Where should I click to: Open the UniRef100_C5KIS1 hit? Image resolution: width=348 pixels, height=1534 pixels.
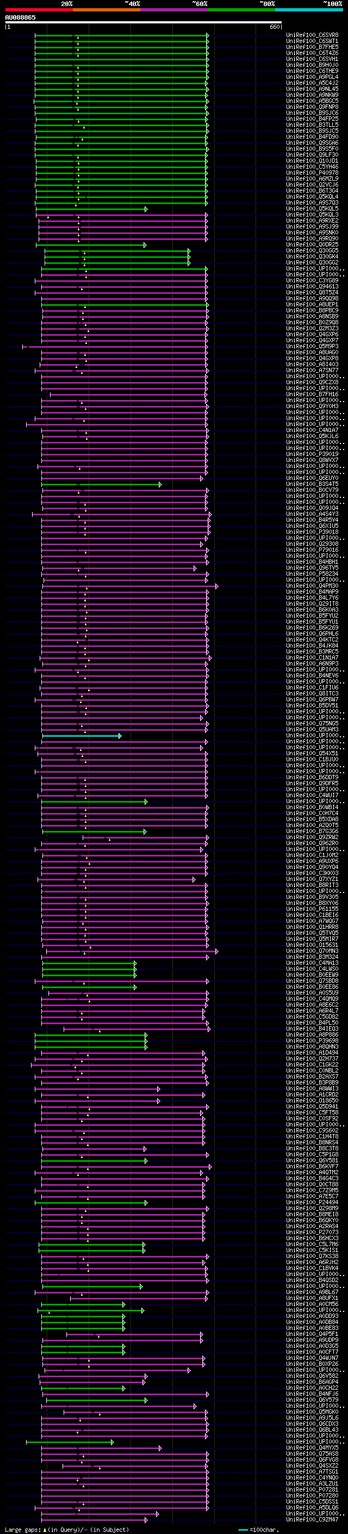[x=312, y=1250]
